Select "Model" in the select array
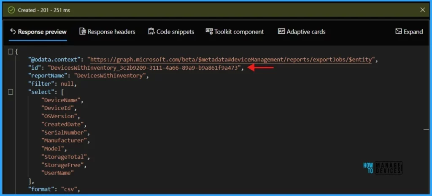Image resolution: width=432 pixels, height=196 pixels. point(52,149)
